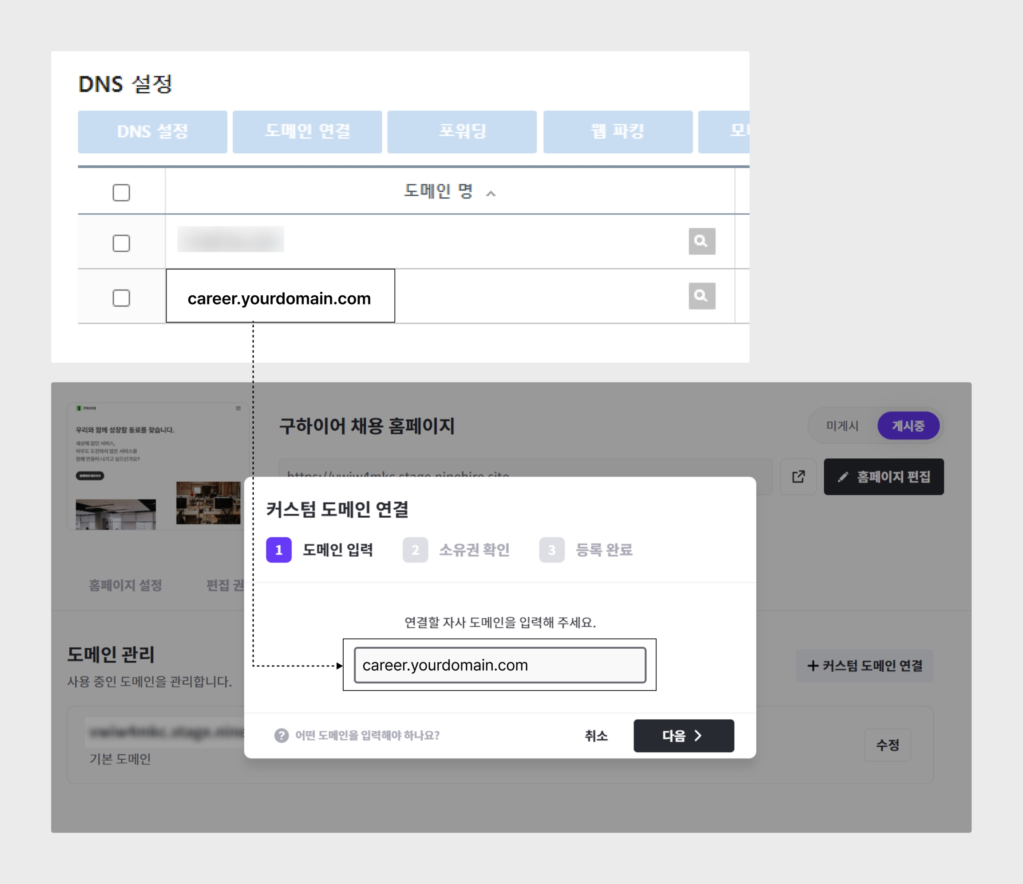The image size is (1023, 884).
Task: Sort by 도메인 명 column arrow
Action: tap(490, 194)
